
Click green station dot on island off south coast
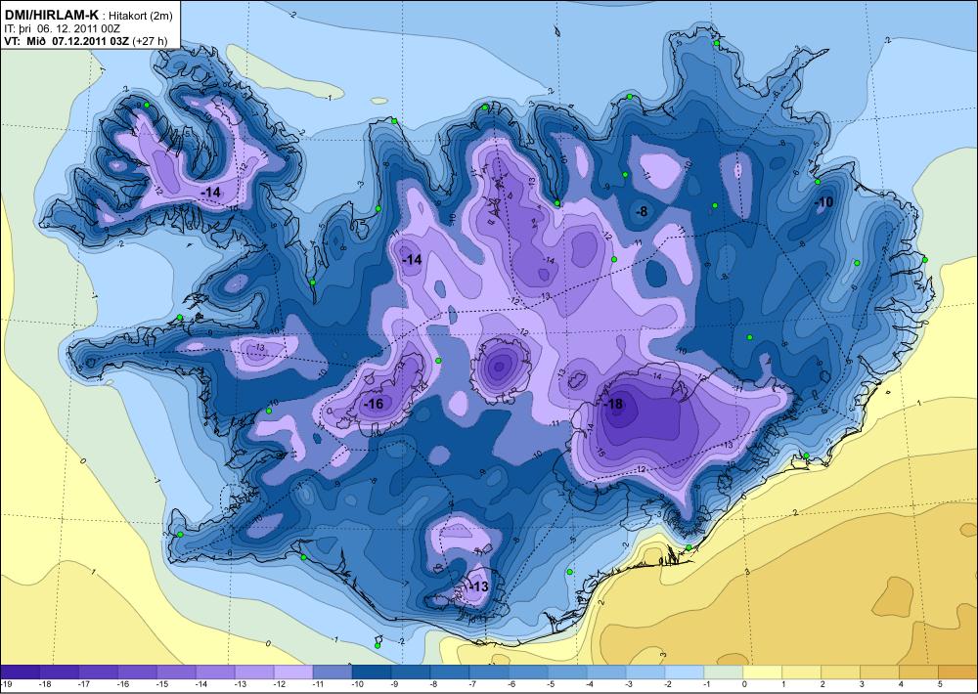pyautogui.click(x=378, y=646)
